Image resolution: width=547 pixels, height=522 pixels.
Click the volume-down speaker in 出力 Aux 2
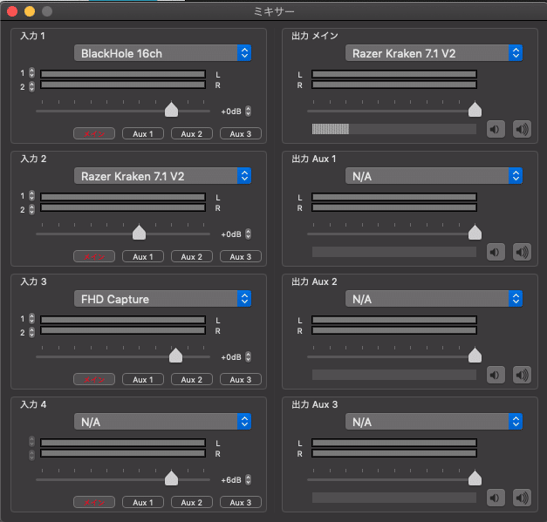click(496, 375)
